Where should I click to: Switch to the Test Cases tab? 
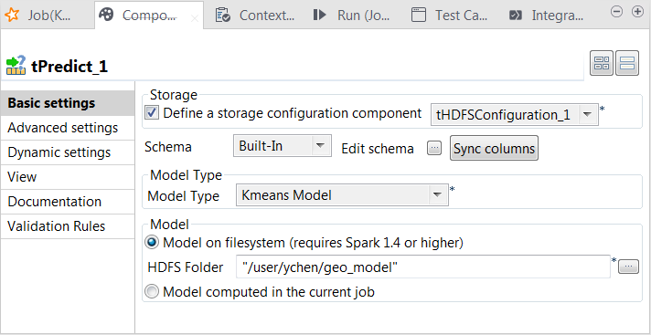point(449,16)
